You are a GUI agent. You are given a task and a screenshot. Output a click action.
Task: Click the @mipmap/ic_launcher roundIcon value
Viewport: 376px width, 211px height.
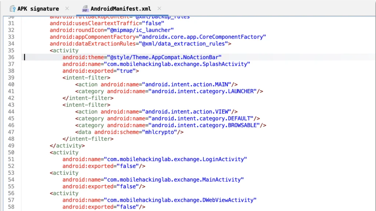[x=142, y=30]
